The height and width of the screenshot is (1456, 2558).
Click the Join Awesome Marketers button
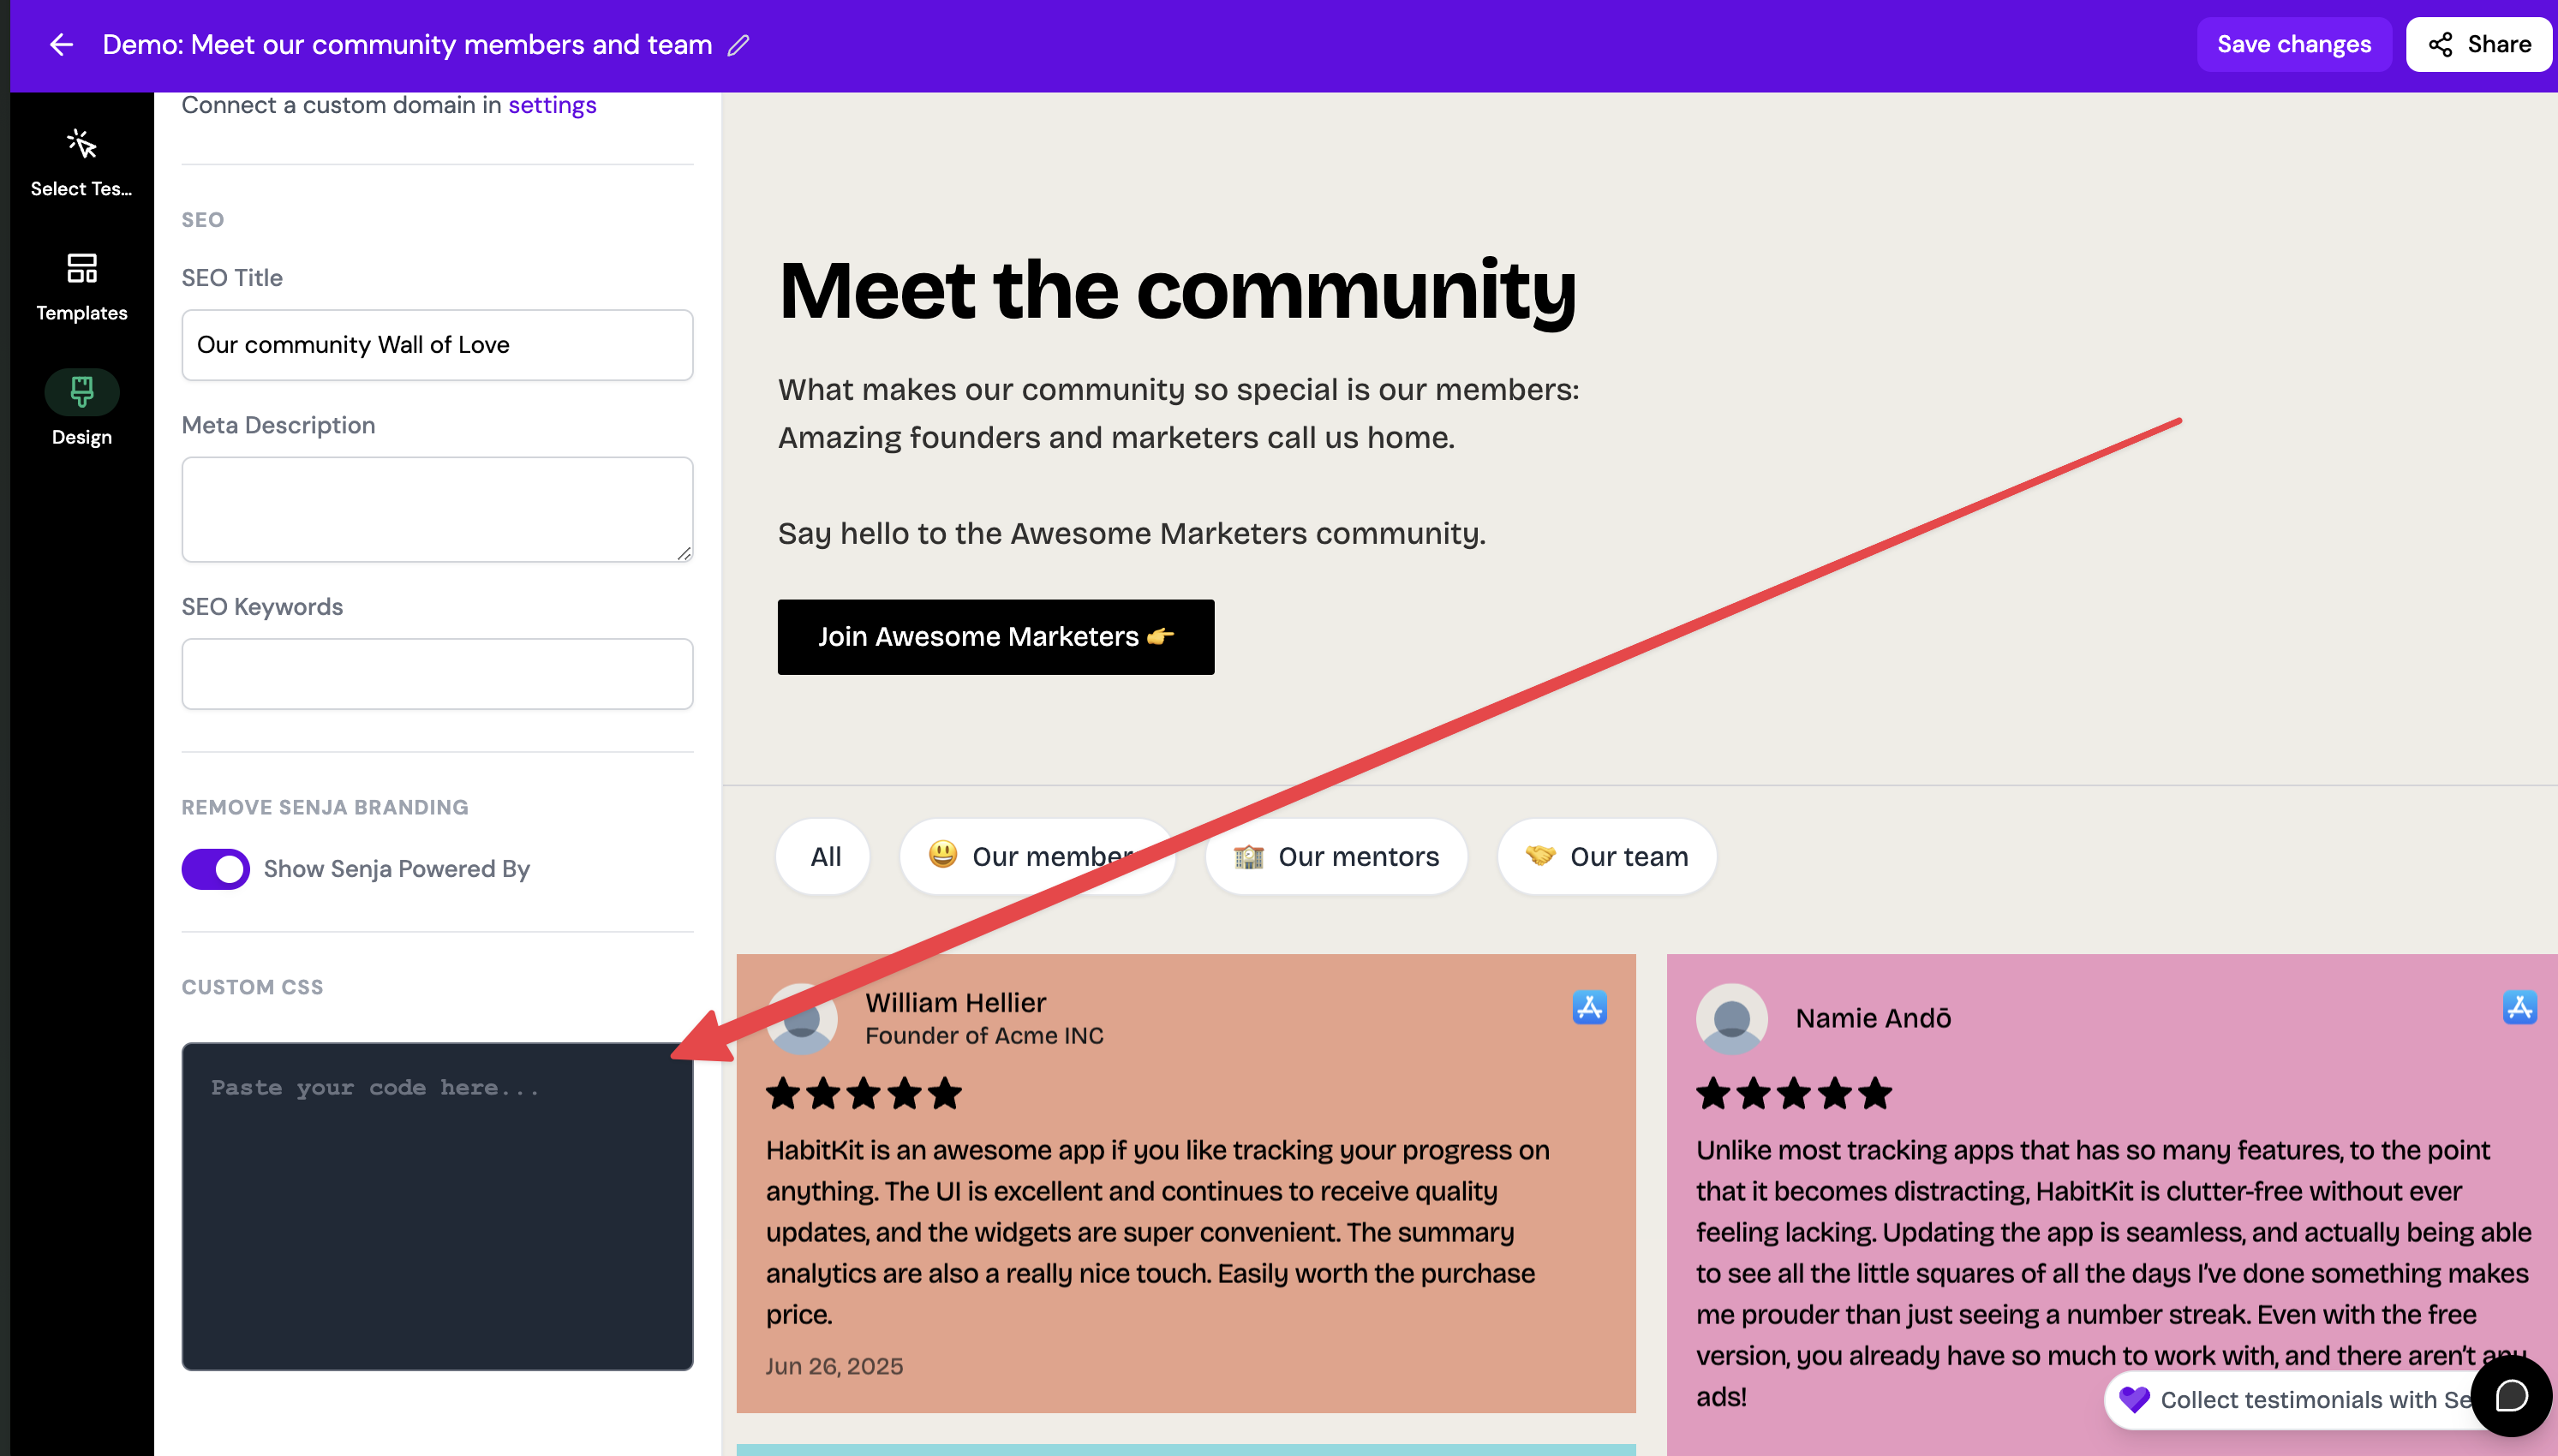[996, 637]
